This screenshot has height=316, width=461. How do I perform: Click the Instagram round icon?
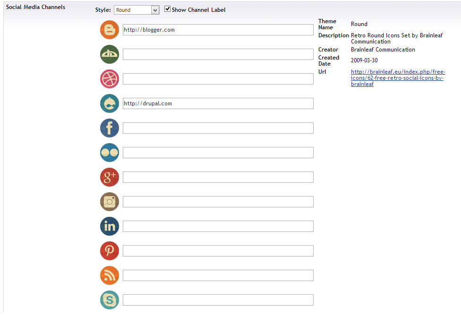[110, 202]
